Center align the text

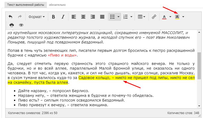tap(83, 17)
